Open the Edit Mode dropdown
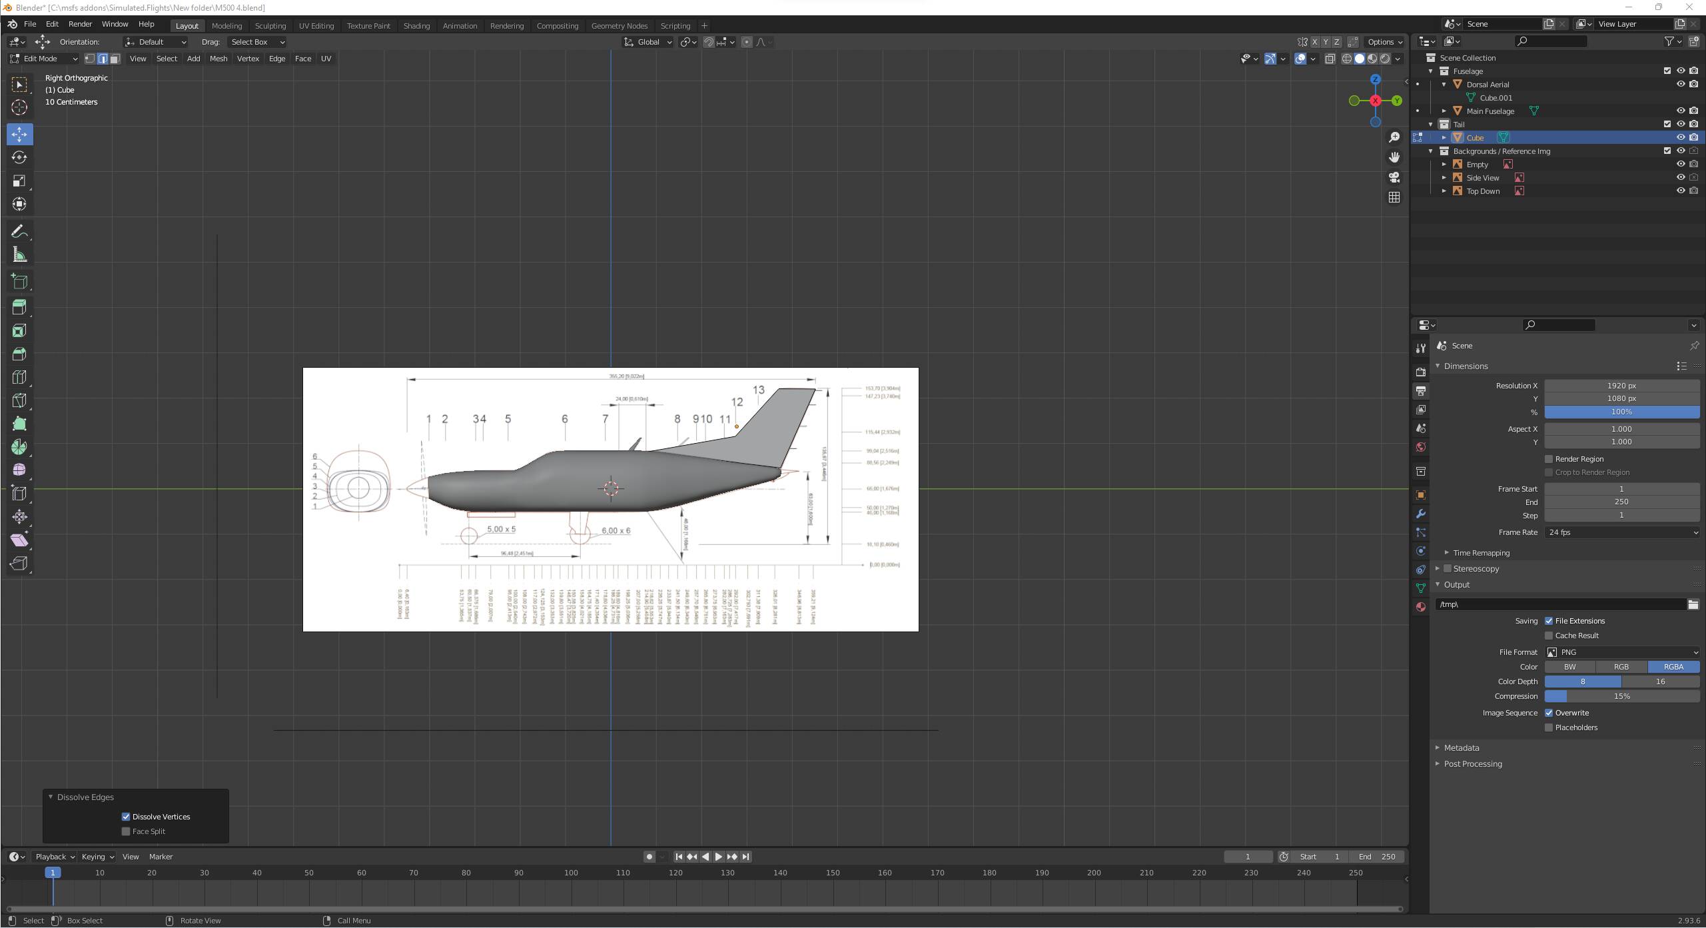 tap(43, 59)
